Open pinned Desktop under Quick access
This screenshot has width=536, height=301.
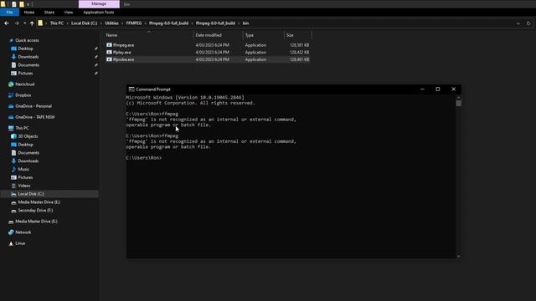[x=26, y=48]
